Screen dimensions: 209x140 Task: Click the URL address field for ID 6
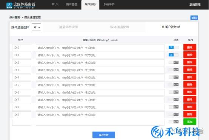[x=100, y=92]
